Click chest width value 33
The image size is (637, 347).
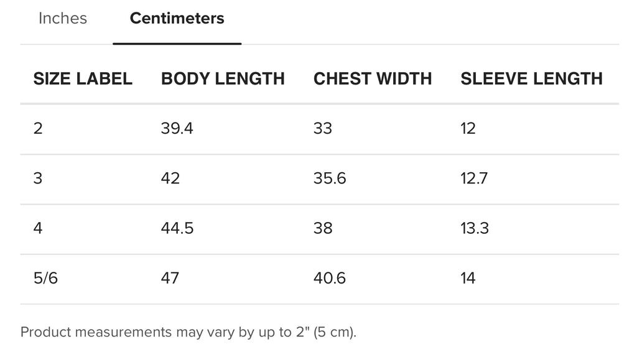(x=323, y=129)
